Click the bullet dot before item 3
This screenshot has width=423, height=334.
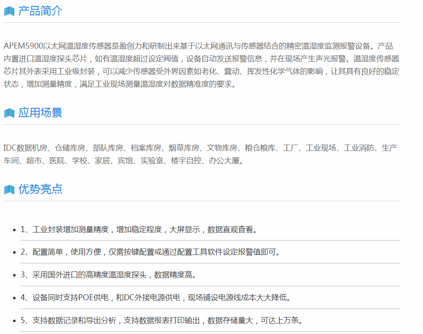point(15,275)
